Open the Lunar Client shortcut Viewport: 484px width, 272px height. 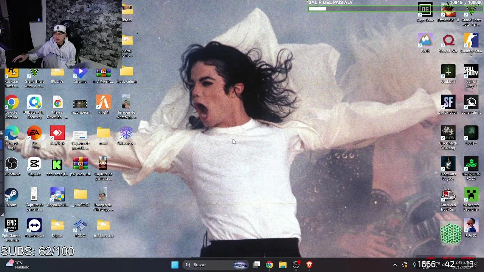pos(471,105)
